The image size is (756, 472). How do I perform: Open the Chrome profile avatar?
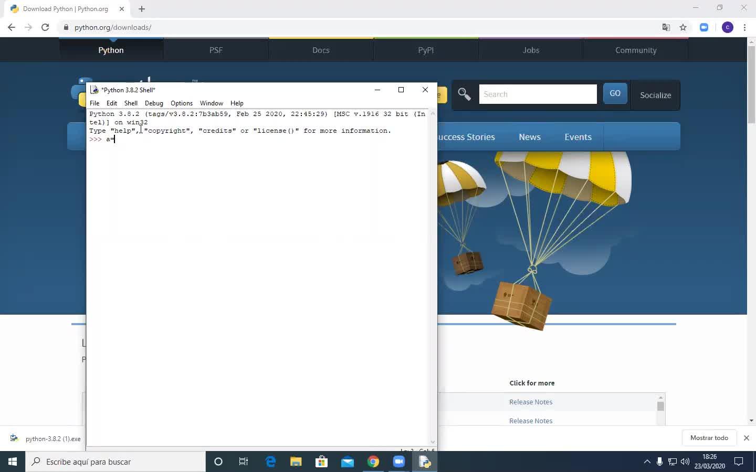[x=728, y=27]
